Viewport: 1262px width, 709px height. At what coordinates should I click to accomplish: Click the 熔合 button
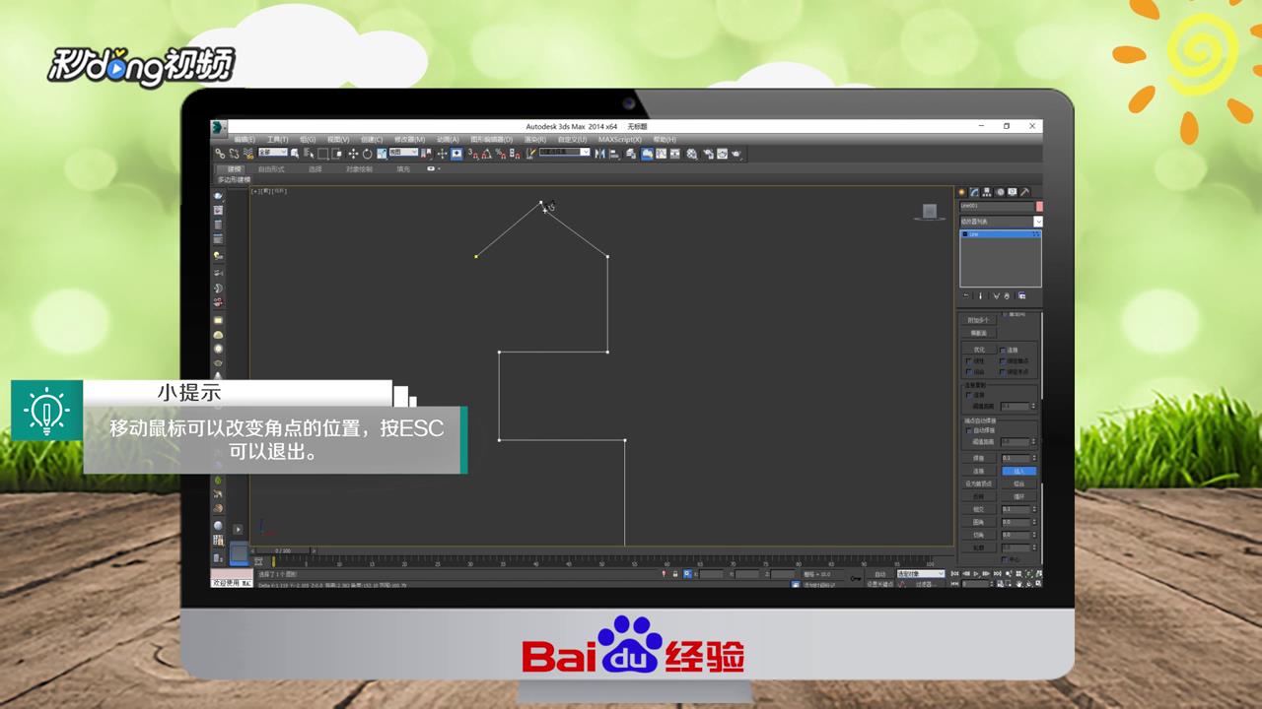click(x=1018, y=483)
